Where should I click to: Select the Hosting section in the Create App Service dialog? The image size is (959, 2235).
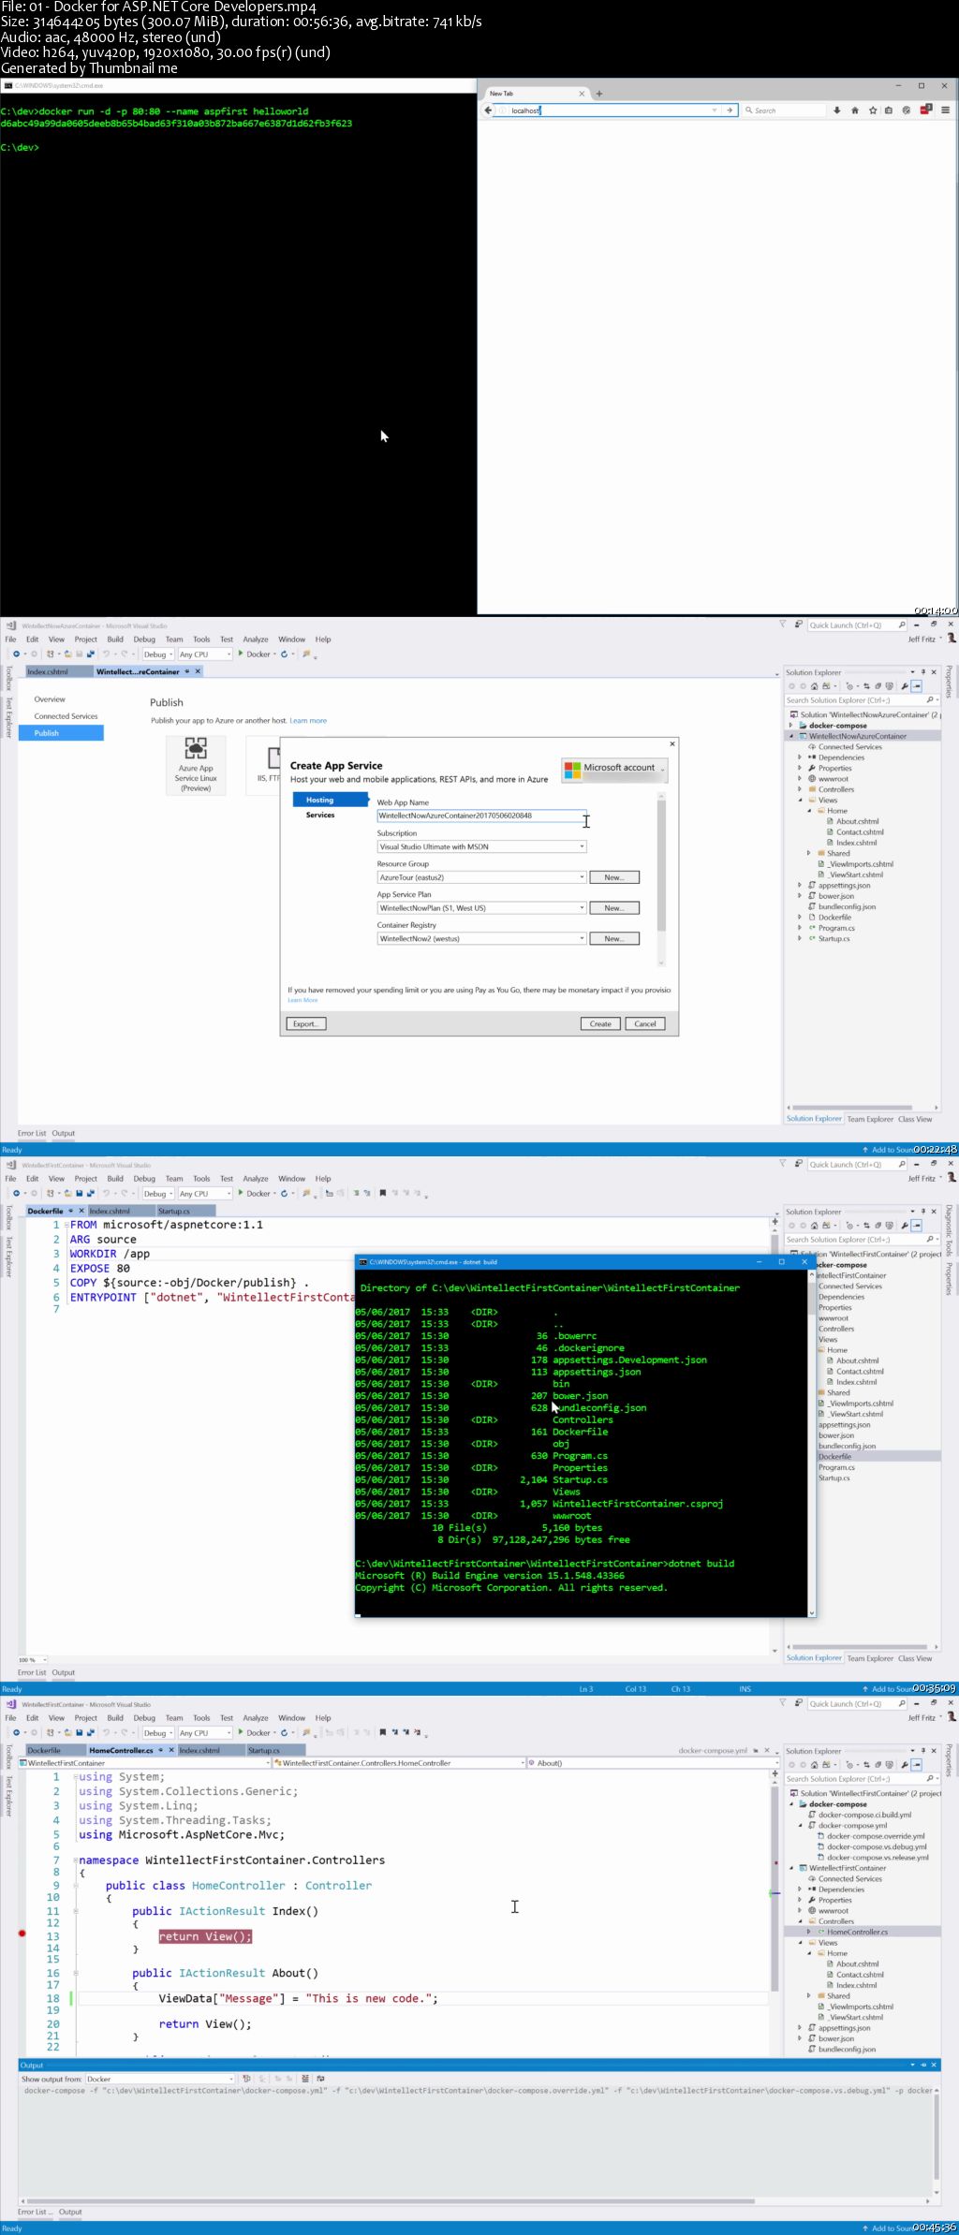pyautogui.click(x=331, y=800)
